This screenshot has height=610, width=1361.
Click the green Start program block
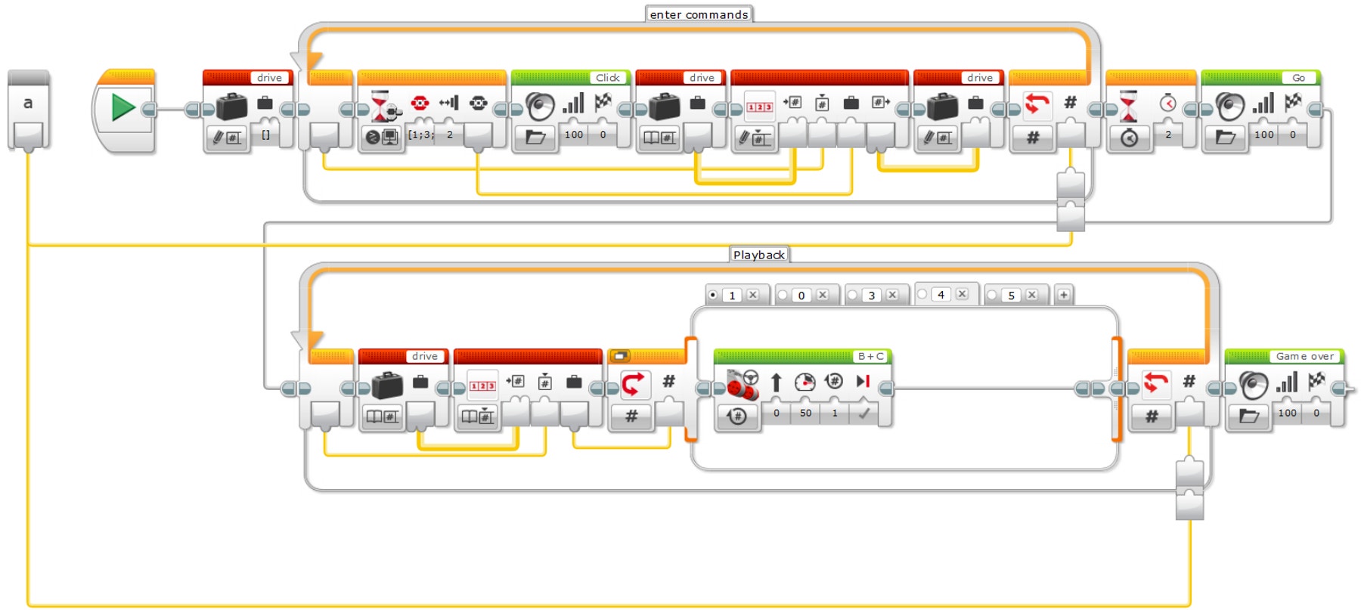coord(123,108)
